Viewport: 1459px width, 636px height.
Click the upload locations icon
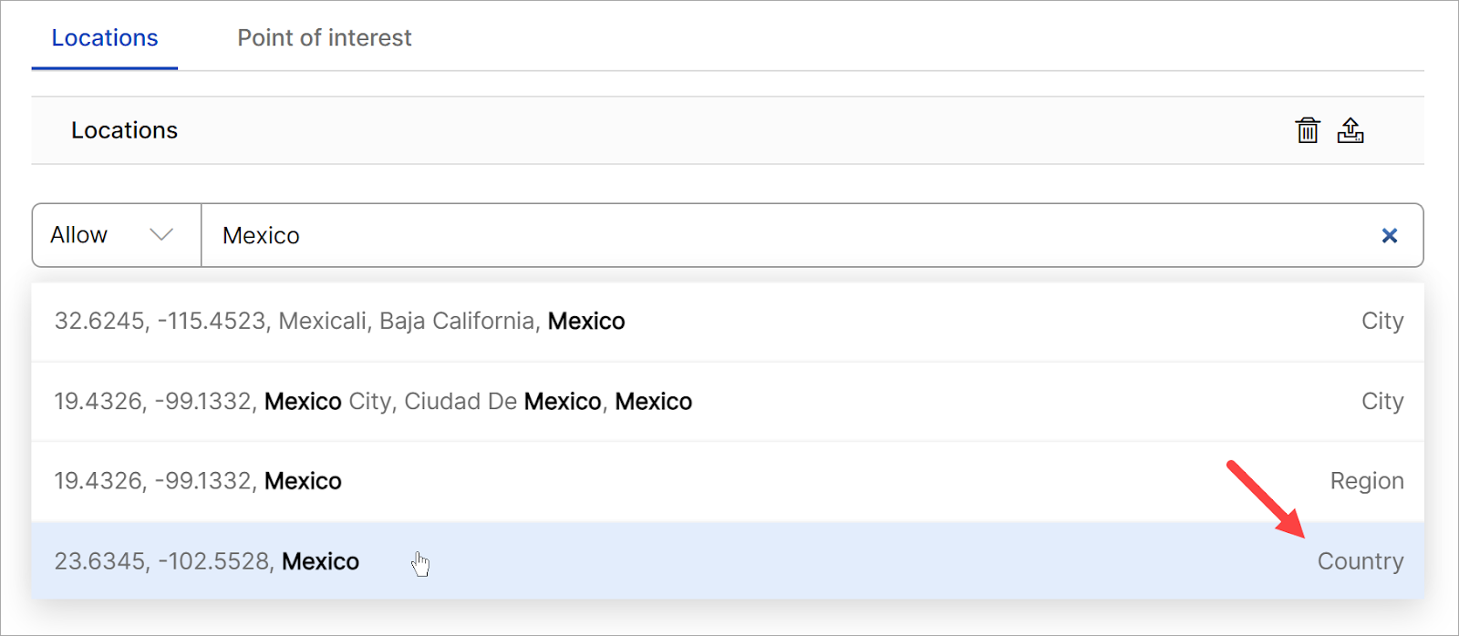pyautogui.click(x=1350, y=130)
